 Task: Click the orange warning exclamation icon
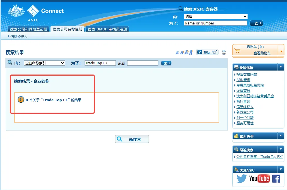click(x=21, y=100)
